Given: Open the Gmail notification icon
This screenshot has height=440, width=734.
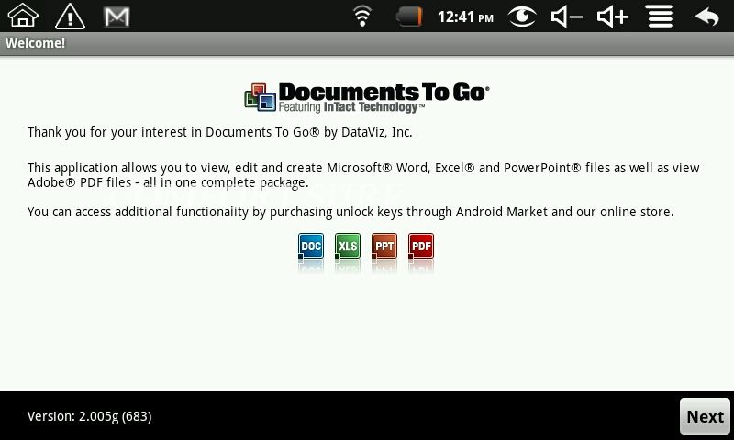Looking at the screenshot, I should pyautogui.click(x=116, y=16).
